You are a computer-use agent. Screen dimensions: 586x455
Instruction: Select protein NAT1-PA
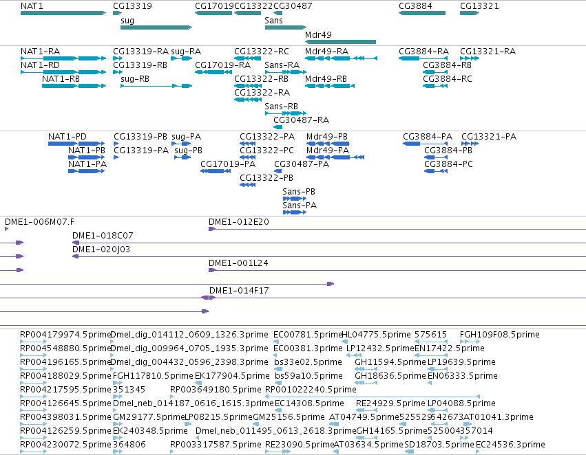[x=87, y=164]
